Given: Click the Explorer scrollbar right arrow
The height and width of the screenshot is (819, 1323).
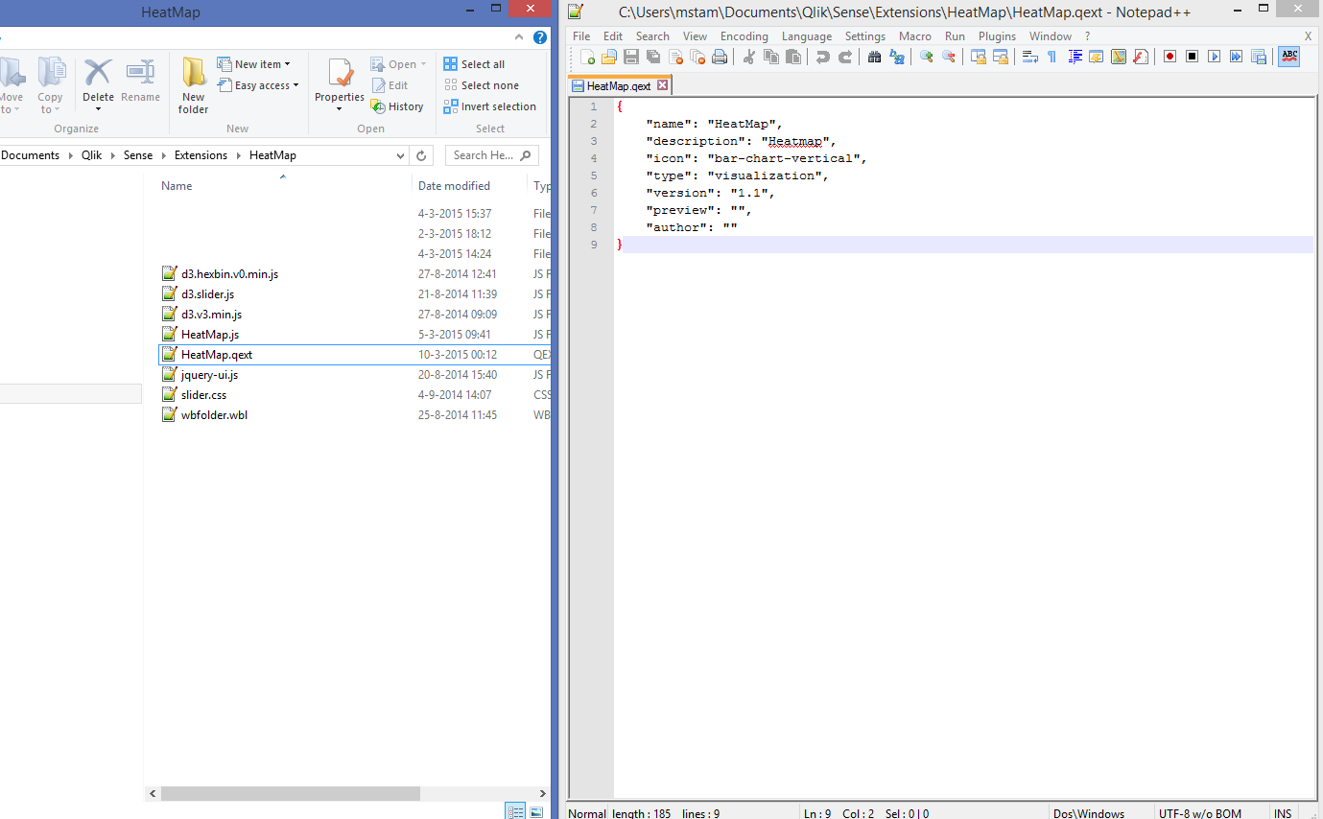Looking at the screenshot, I should (544, 793).
